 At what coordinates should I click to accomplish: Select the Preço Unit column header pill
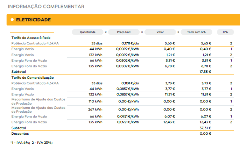pos(123,32)
